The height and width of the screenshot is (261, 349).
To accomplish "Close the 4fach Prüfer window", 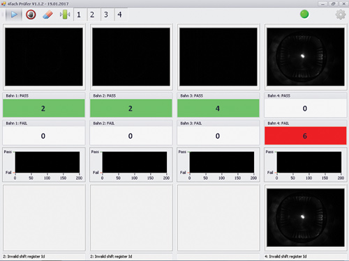I will [x=343, y=3].
